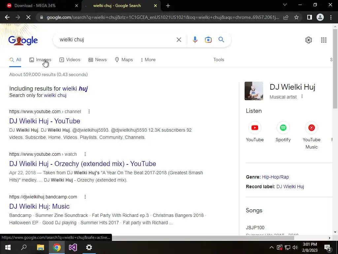This screenshot has height=254, width=338.
Task: Open options for youtube.com watch result
Action: click(85, 154)
